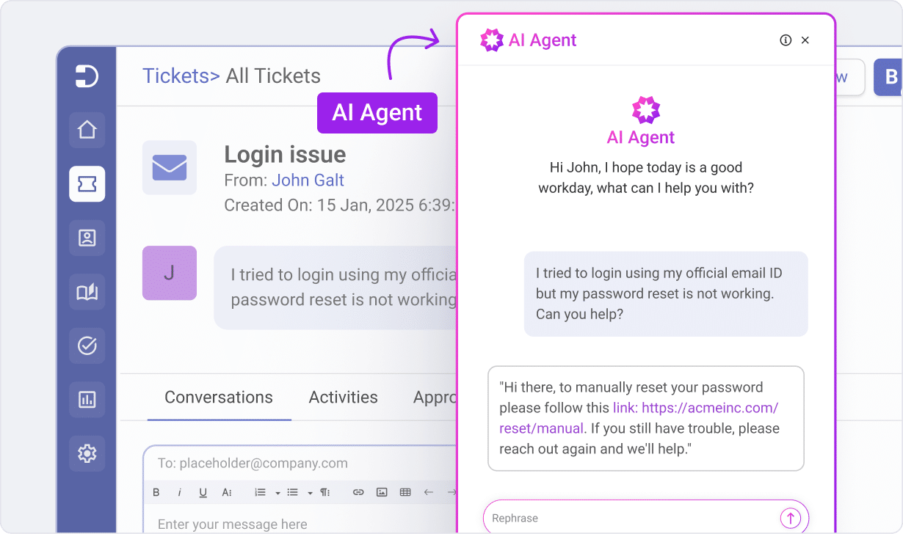This screenshot has height=534, width=903.
Task: Expand the bullet list style dropdown
Action: [x=308, y=492]
